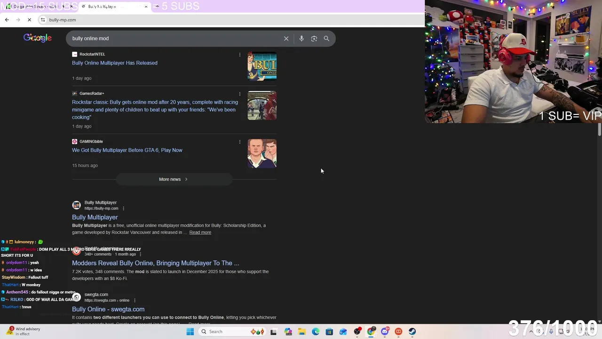The image size is (602, 339).
Task: Open a new browser tab
Action: pyautogui.click(x=157, y=7)
